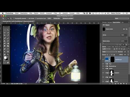Hide the Person group

(103, 81)
